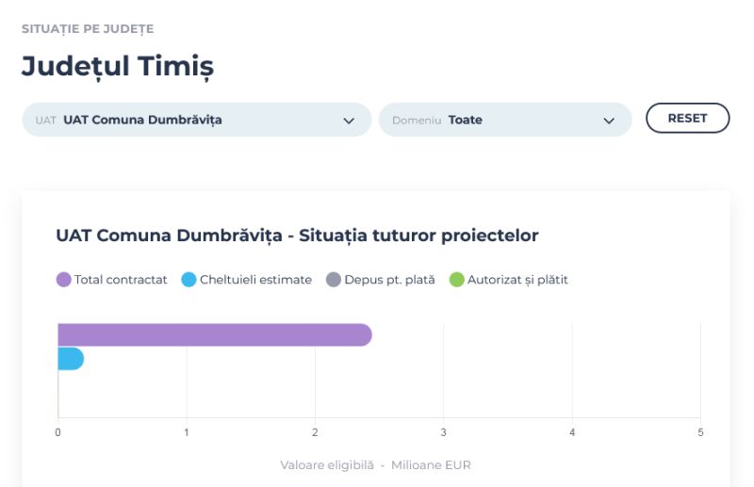Toggle the Total contractat legend label
The image size is (754, 487).
coord(121,280)
